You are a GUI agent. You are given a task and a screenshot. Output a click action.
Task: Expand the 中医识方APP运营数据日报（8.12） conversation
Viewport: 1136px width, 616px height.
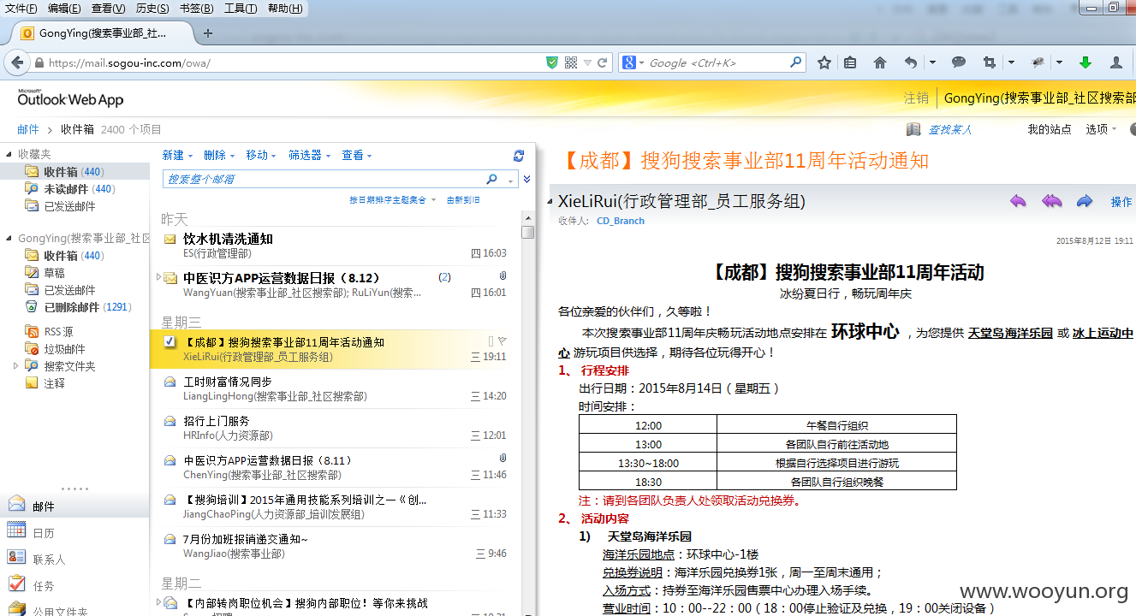pos(158,277)
